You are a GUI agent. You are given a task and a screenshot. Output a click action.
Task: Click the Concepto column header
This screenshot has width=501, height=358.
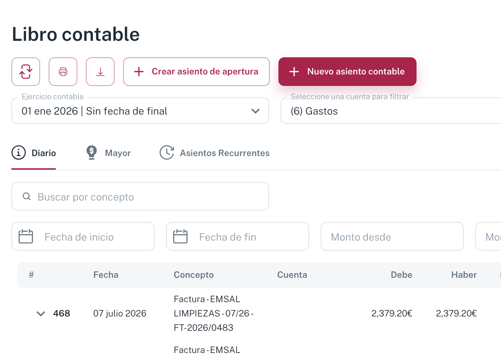[194, 275]
